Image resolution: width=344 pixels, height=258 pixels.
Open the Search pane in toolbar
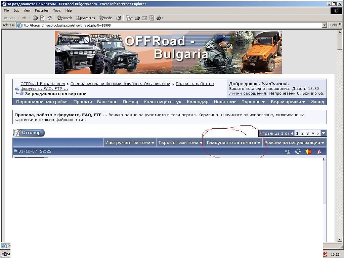(x=65, y=18)
